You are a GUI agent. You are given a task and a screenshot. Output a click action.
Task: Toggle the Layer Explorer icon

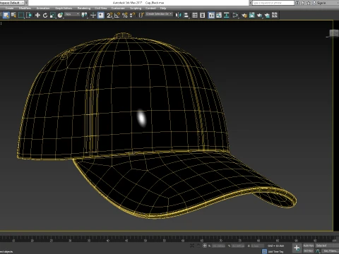point(203,16)
